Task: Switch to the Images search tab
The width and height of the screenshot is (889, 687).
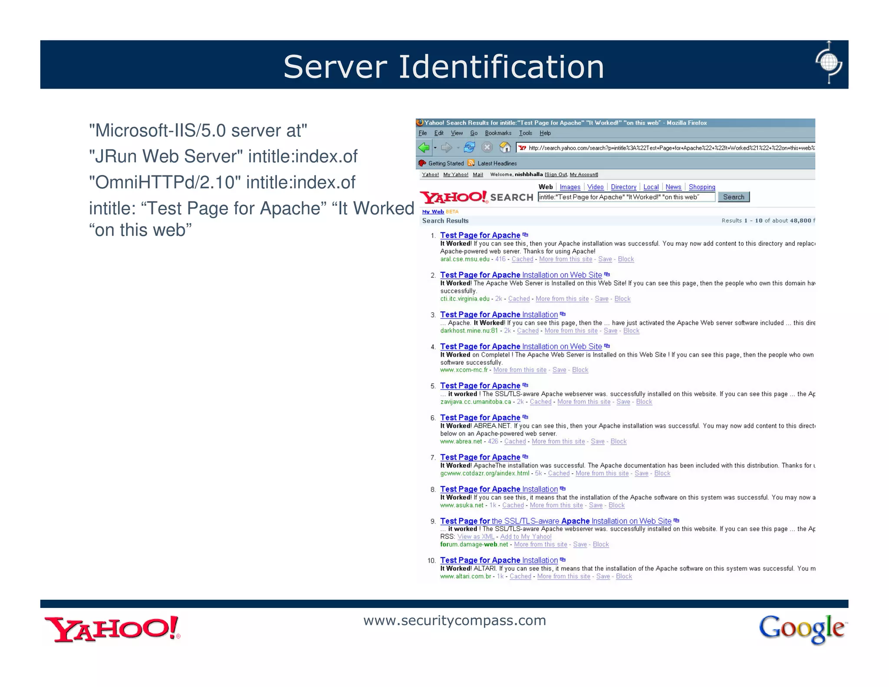Action: pos(570,187)
